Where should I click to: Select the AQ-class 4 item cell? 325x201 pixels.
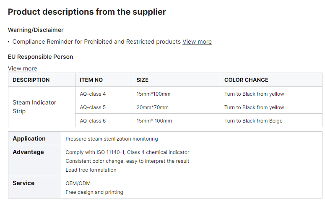[x=104, y=94]
